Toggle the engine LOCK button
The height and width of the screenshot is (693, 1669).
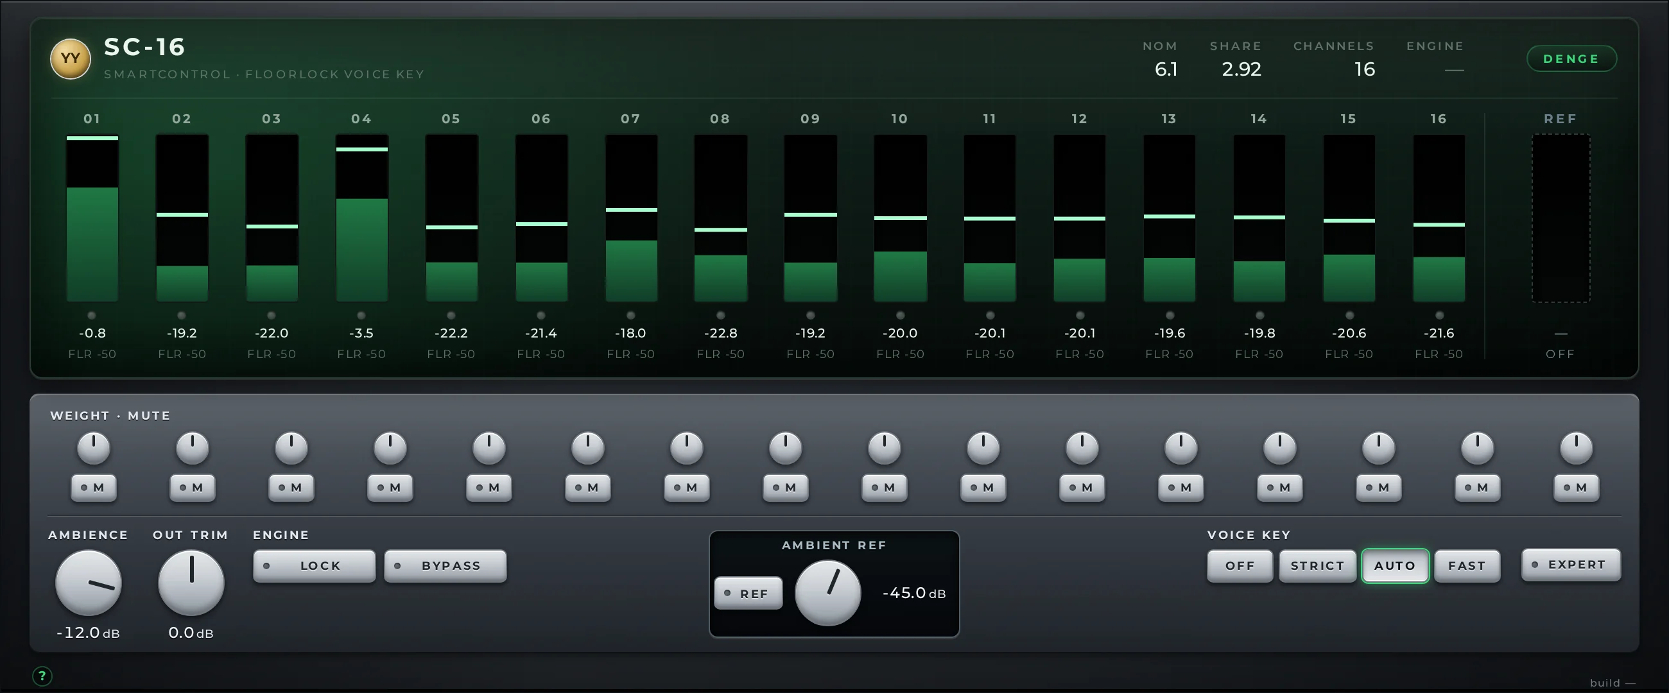click(x=315, y=566)
